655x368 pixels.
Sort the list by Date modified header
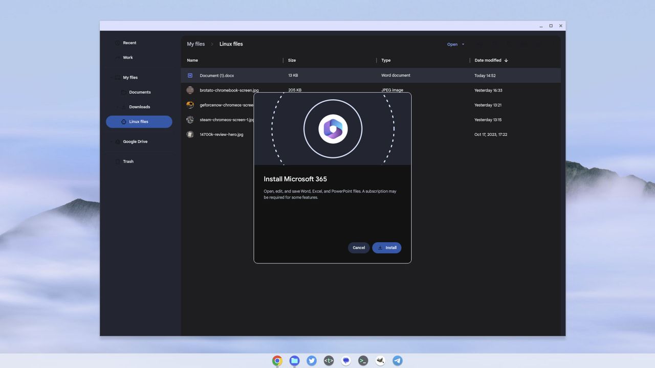point(488,60)
